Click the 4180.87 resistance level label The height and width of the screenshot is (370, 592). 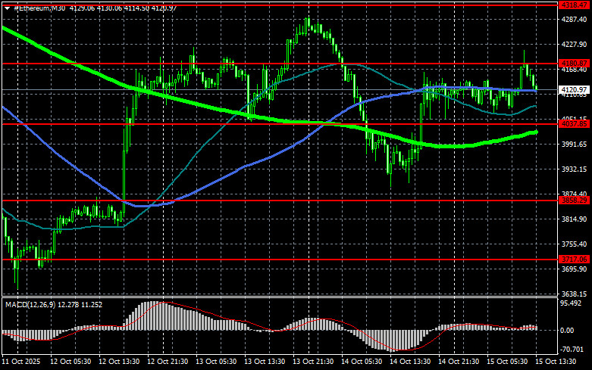click(x=573, y=64)
